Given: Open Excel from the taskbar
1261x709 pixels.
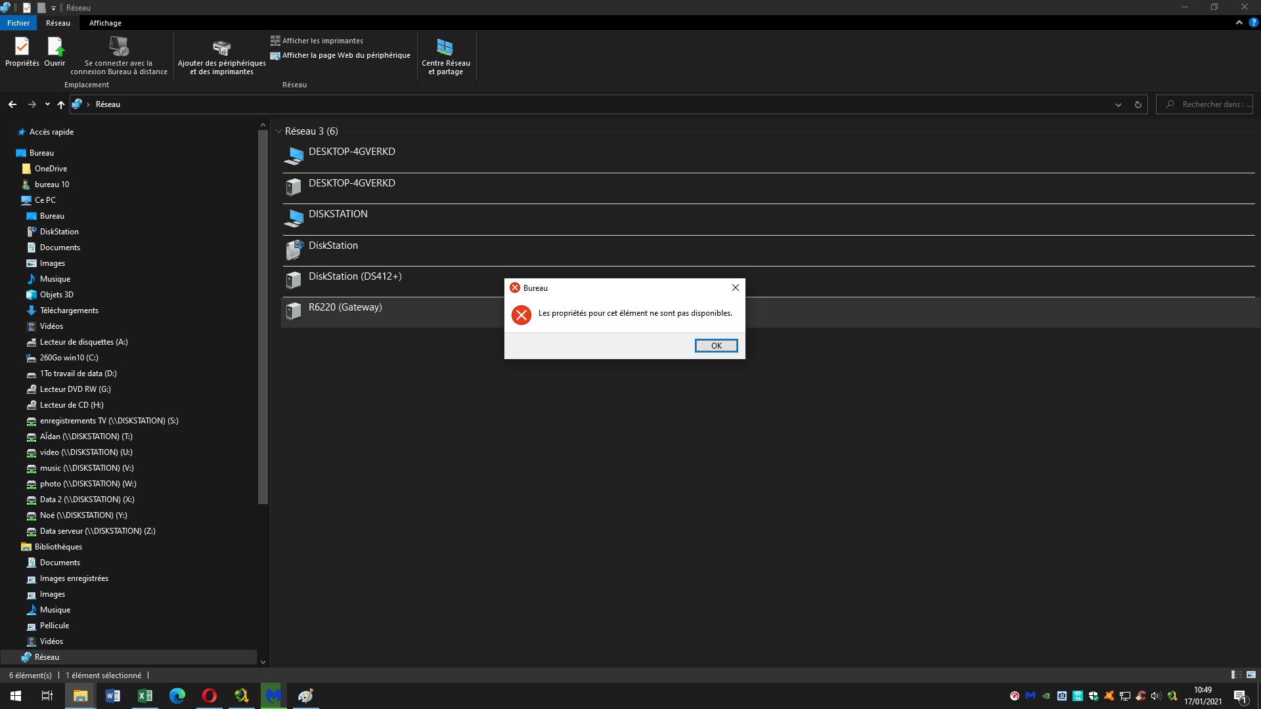Looking at the screenshot, I should pyautogui.click(x=144, y=696).
